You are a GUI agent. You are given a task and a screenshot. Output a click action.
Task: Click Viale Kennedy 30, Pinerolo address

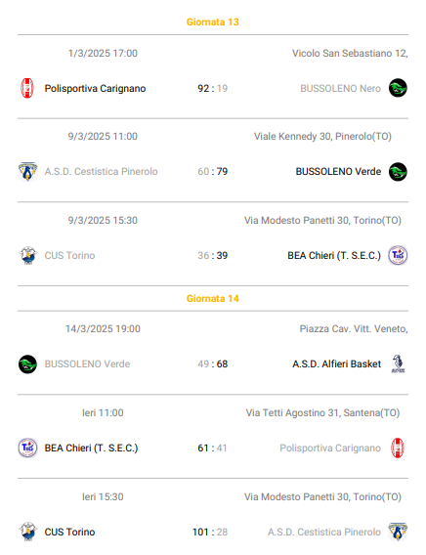(322, 136)
